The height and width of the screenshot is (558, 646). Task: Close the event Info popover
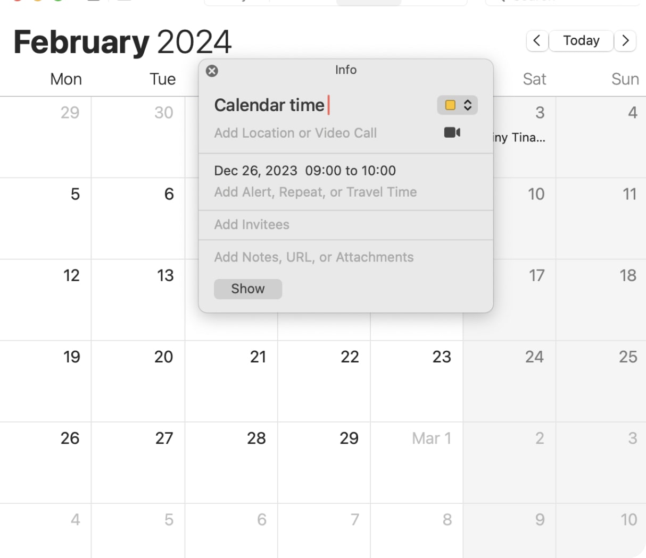point(212,71)
